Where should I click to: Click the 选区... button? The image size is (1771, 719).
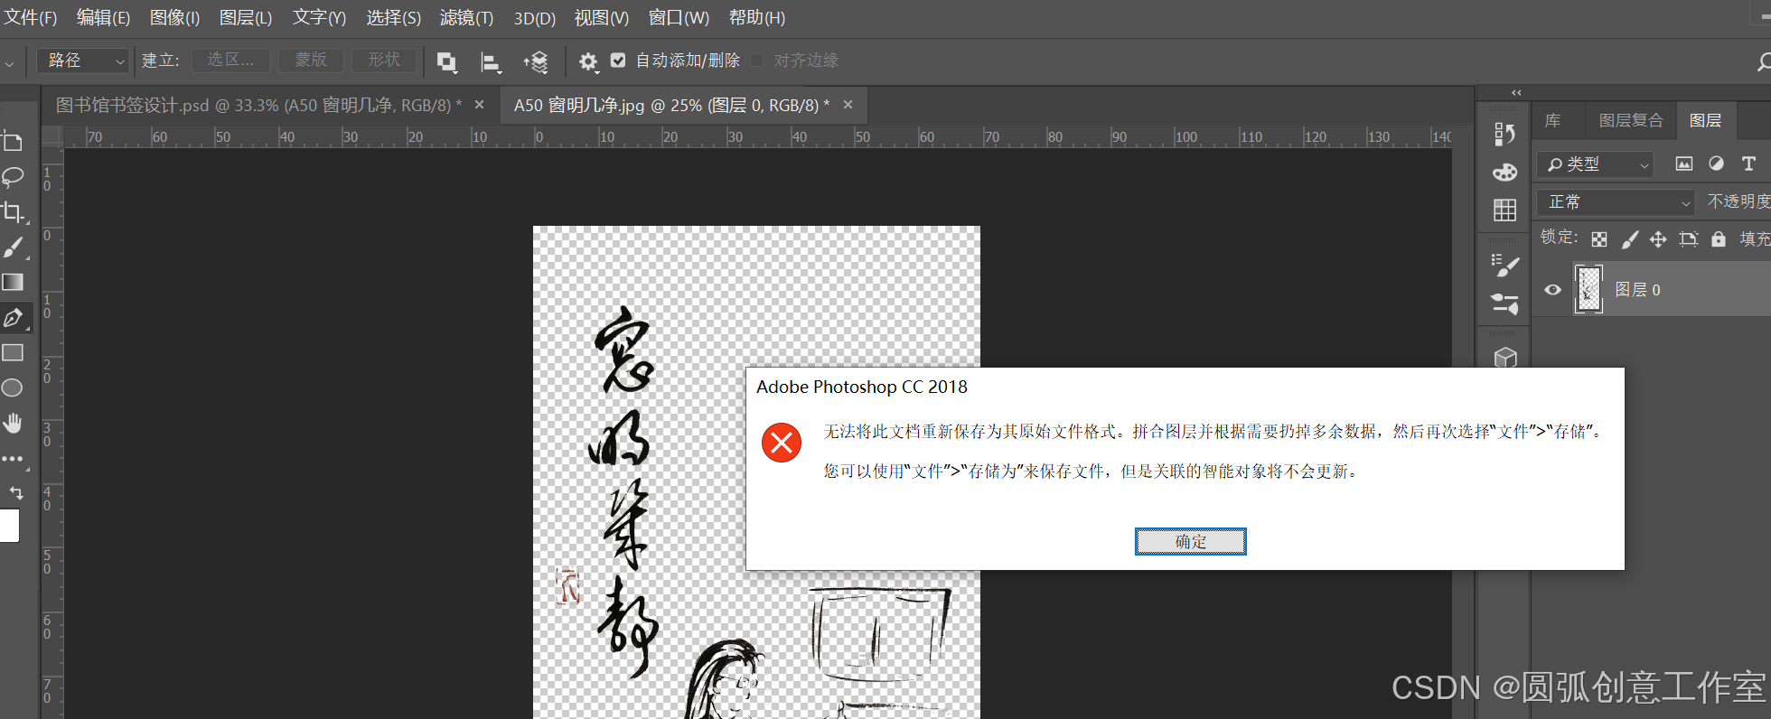230,61
